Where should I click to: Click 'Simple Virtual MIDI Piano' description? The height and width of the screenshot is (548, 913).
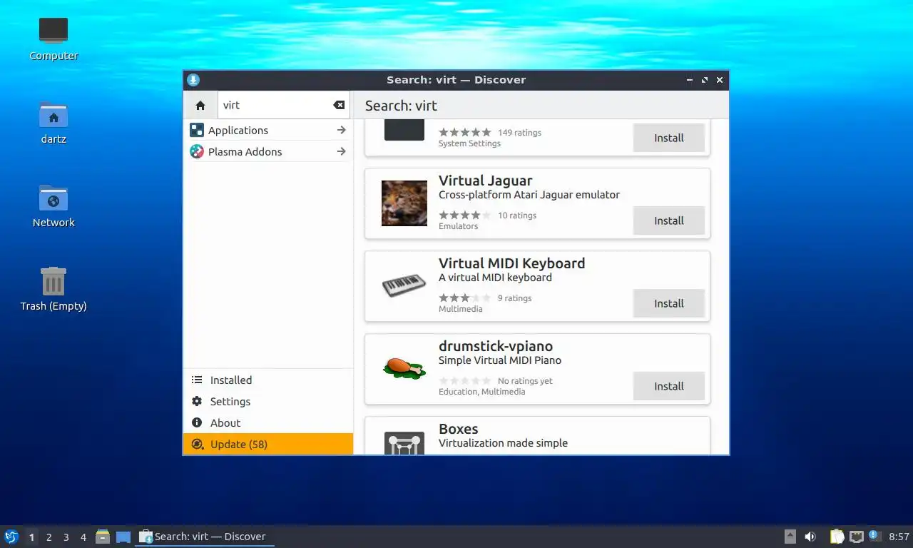pos(500,360)
